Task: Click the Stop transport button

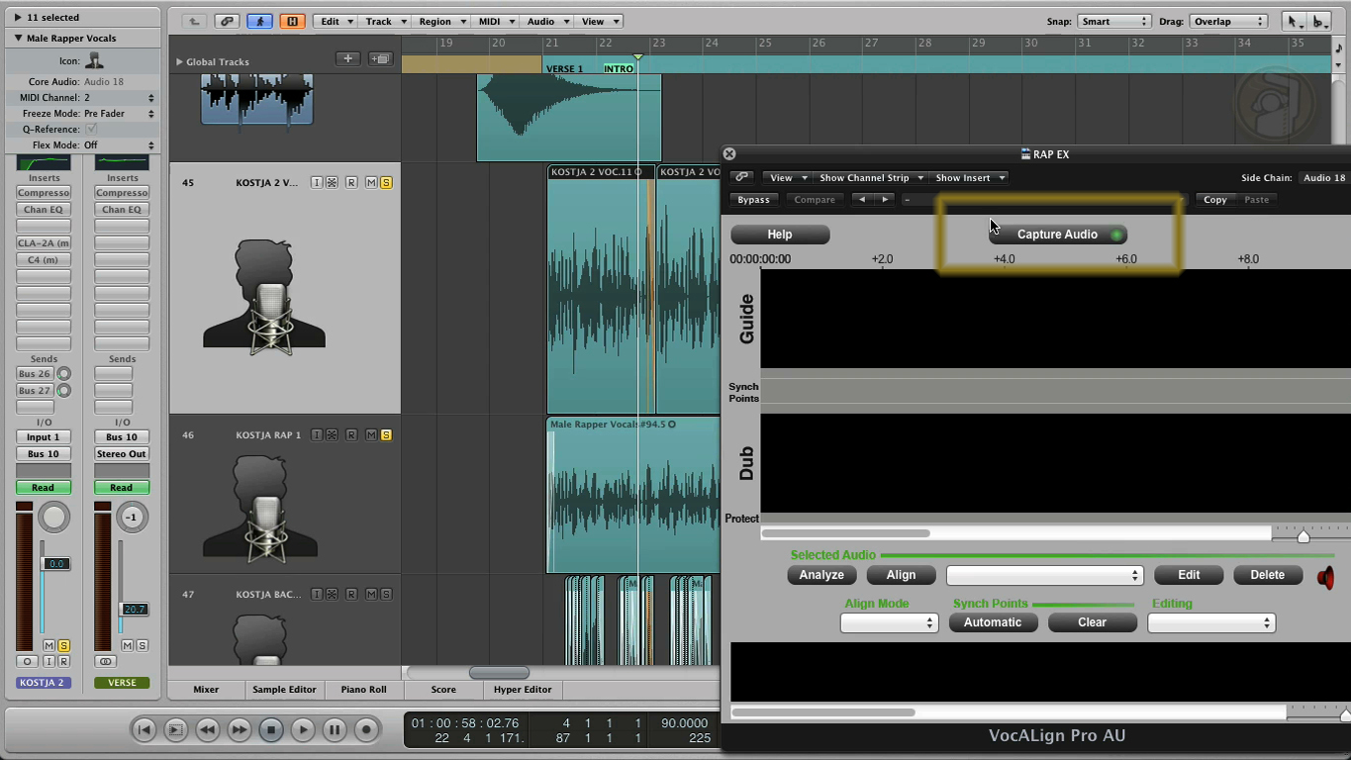Action: (271, 730)
